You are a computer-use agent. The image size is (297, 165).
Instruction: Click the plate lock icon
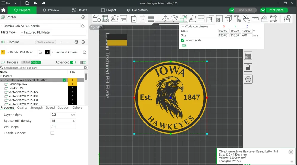pos(248,68)
